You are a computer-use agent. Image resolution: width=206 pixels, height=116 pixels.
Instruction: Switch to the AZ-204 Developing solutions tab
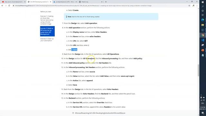click(x=39, y=2)
